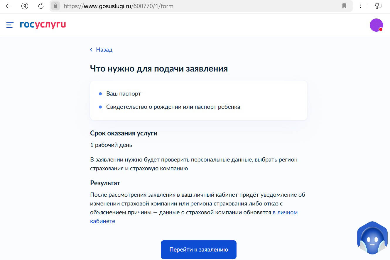
Task: Navigate back via the Назад link
Action: coord(104,50)
